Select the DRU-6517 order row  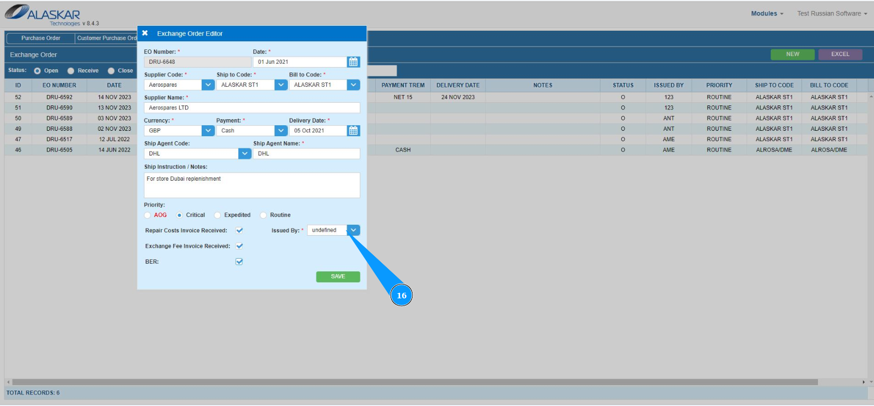coord(436,140)
